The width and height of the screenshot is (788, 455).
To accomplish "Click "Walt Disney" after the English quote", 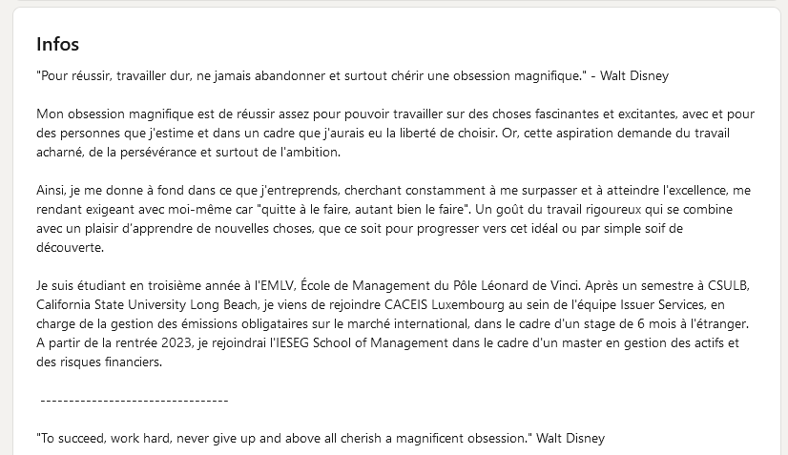I will point(570,439).
